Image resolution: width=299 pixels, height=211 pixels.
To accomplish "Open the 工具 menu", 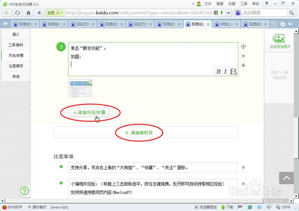I will coord(244,4).
